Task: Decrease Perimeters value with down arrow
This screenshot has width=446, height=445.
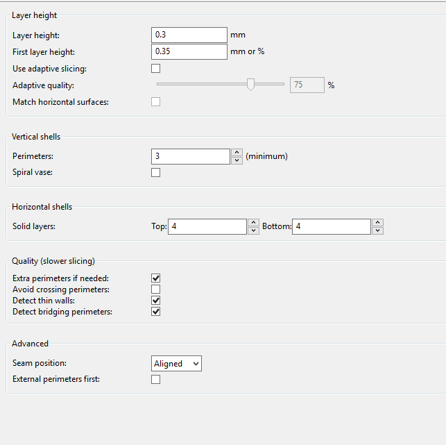Action: 237,160
